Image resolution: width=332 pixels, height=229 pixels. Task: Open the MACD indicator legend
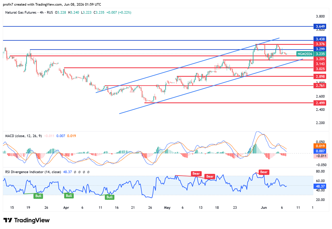(x=23, y=136)
